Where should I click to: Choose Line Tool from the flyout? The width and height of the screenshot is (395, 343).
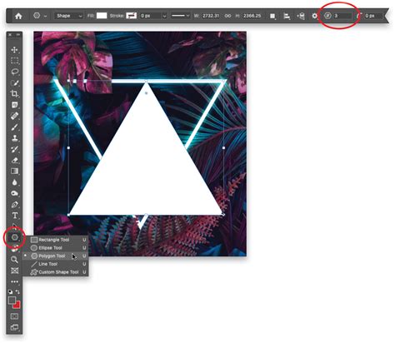tap(56, 264)
